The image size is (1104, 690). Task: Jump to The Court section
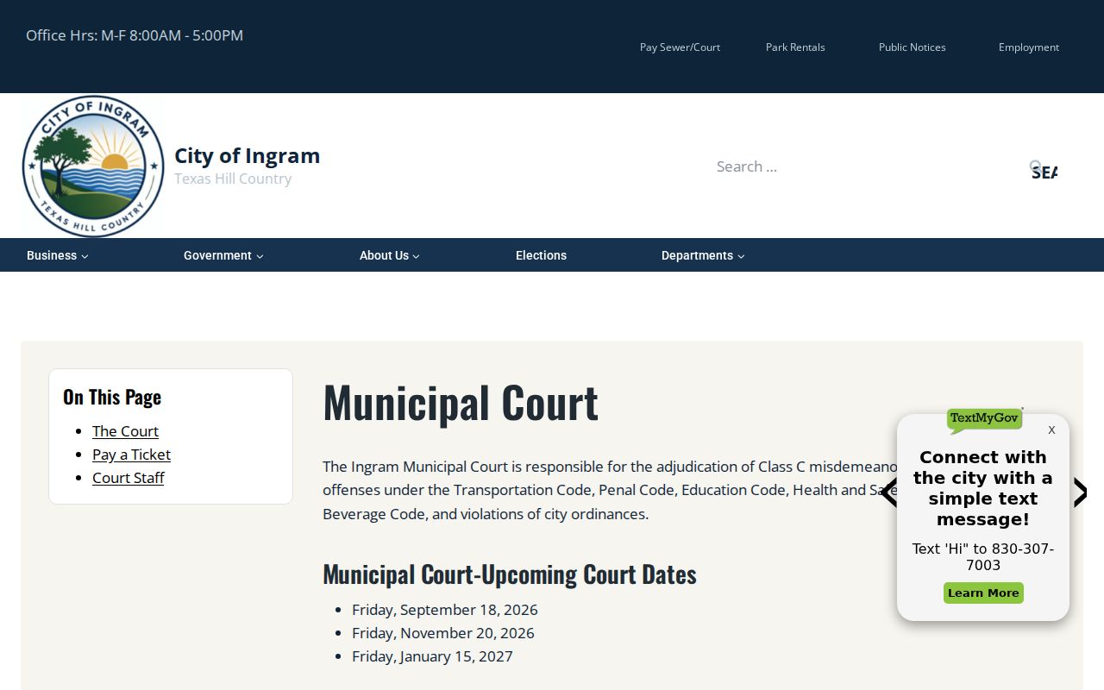(125, 431)
